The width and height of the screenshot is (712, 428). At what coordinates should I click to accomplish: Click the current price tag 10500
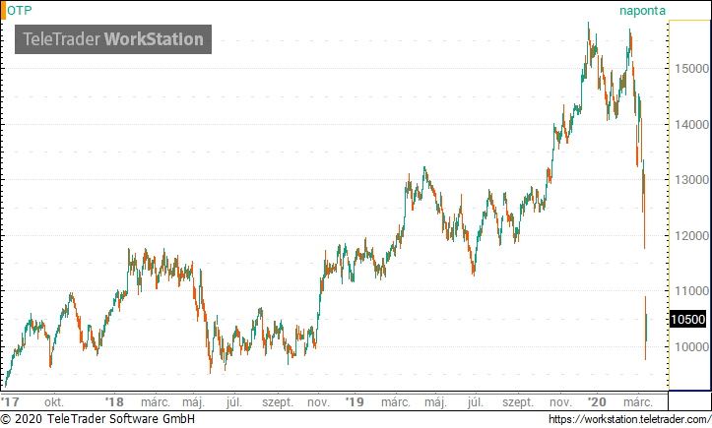click(688, 320)
